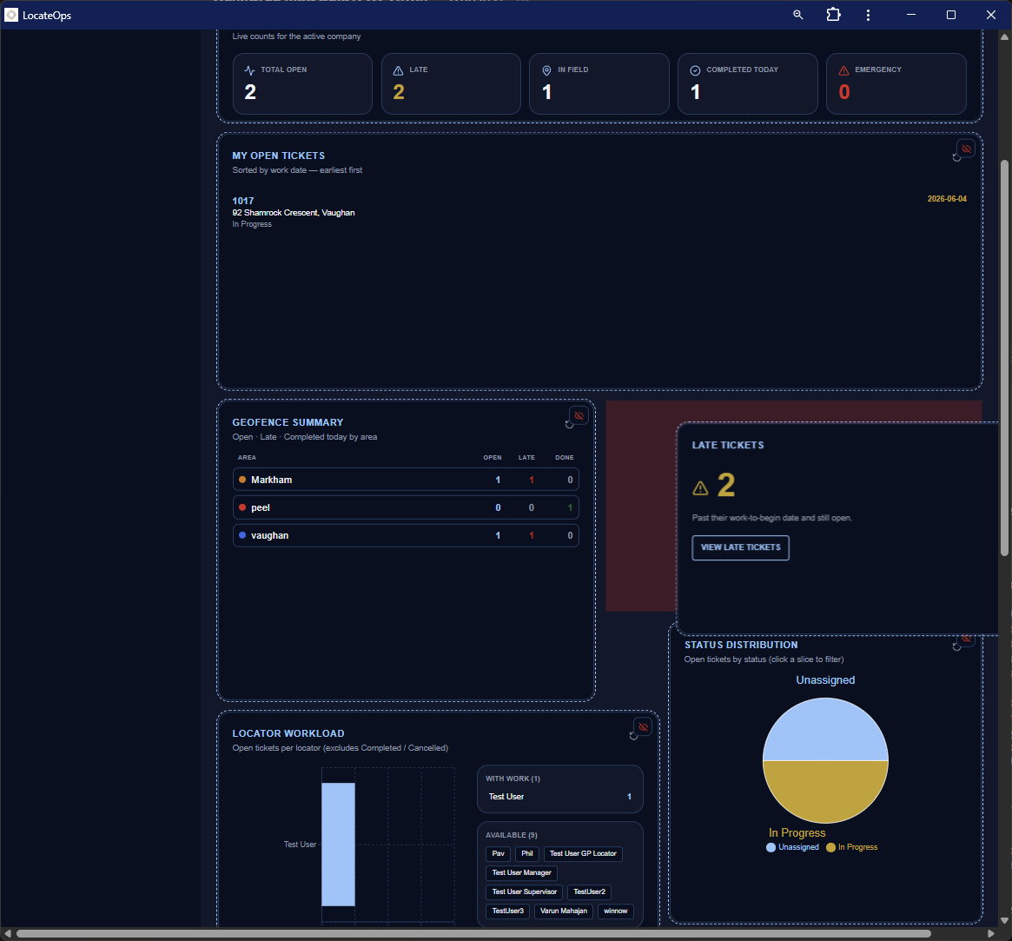Click the map pin icon on In Field card
Viewport: 1012px width, 941px height.
[546, 70]
